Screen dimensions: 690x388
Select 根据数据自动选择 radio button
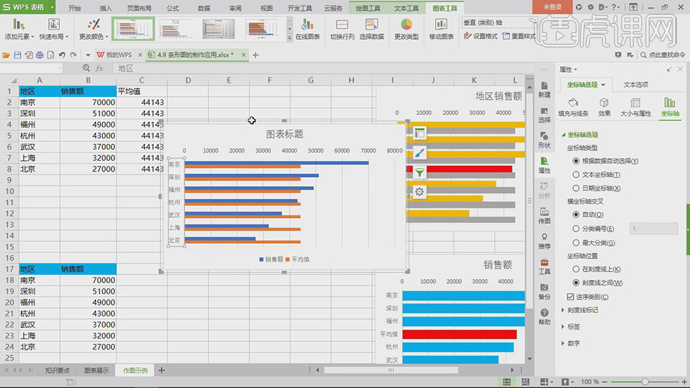click(576, 161)
